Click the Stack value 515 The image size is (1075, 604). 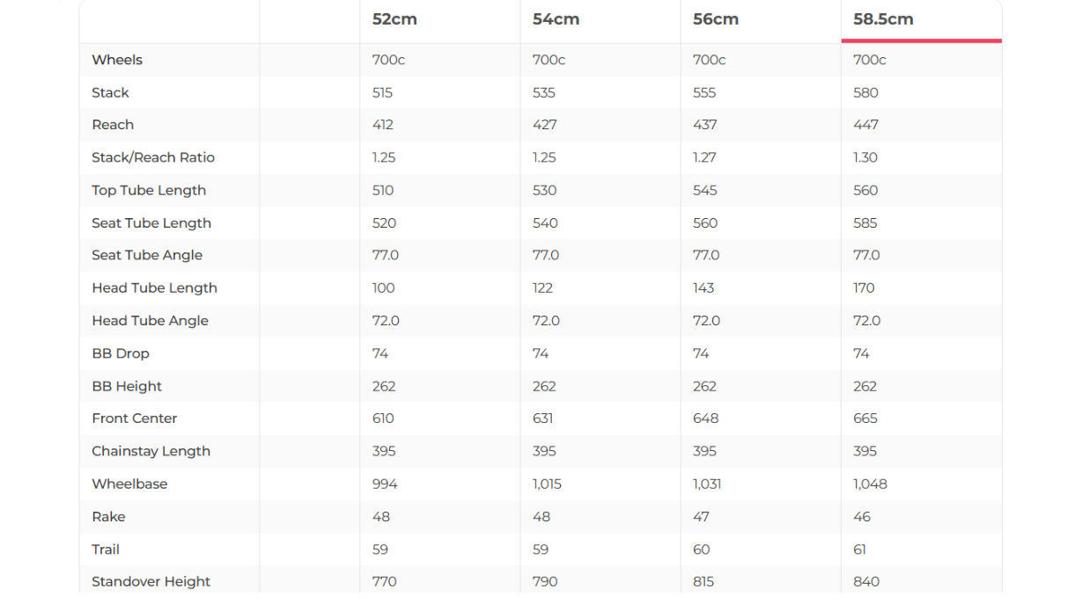click(382, 92)
